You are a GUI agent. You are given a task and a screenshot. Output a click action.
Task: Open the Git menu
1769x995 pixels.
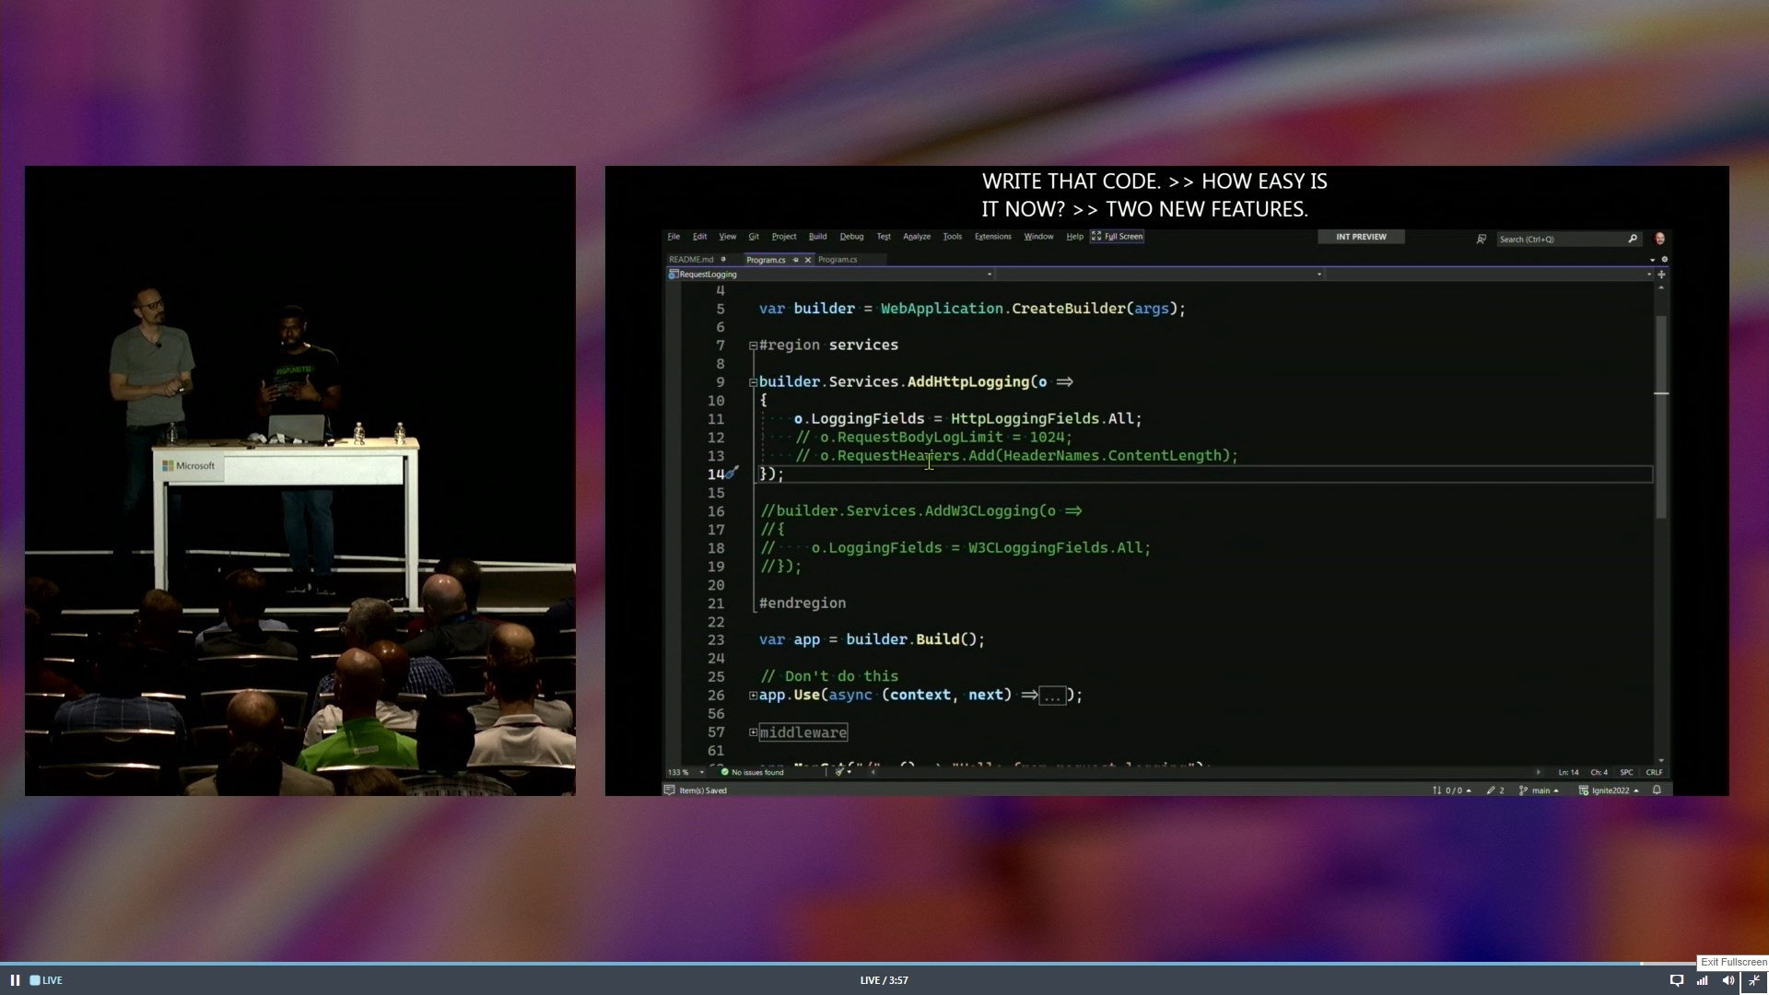754,237
